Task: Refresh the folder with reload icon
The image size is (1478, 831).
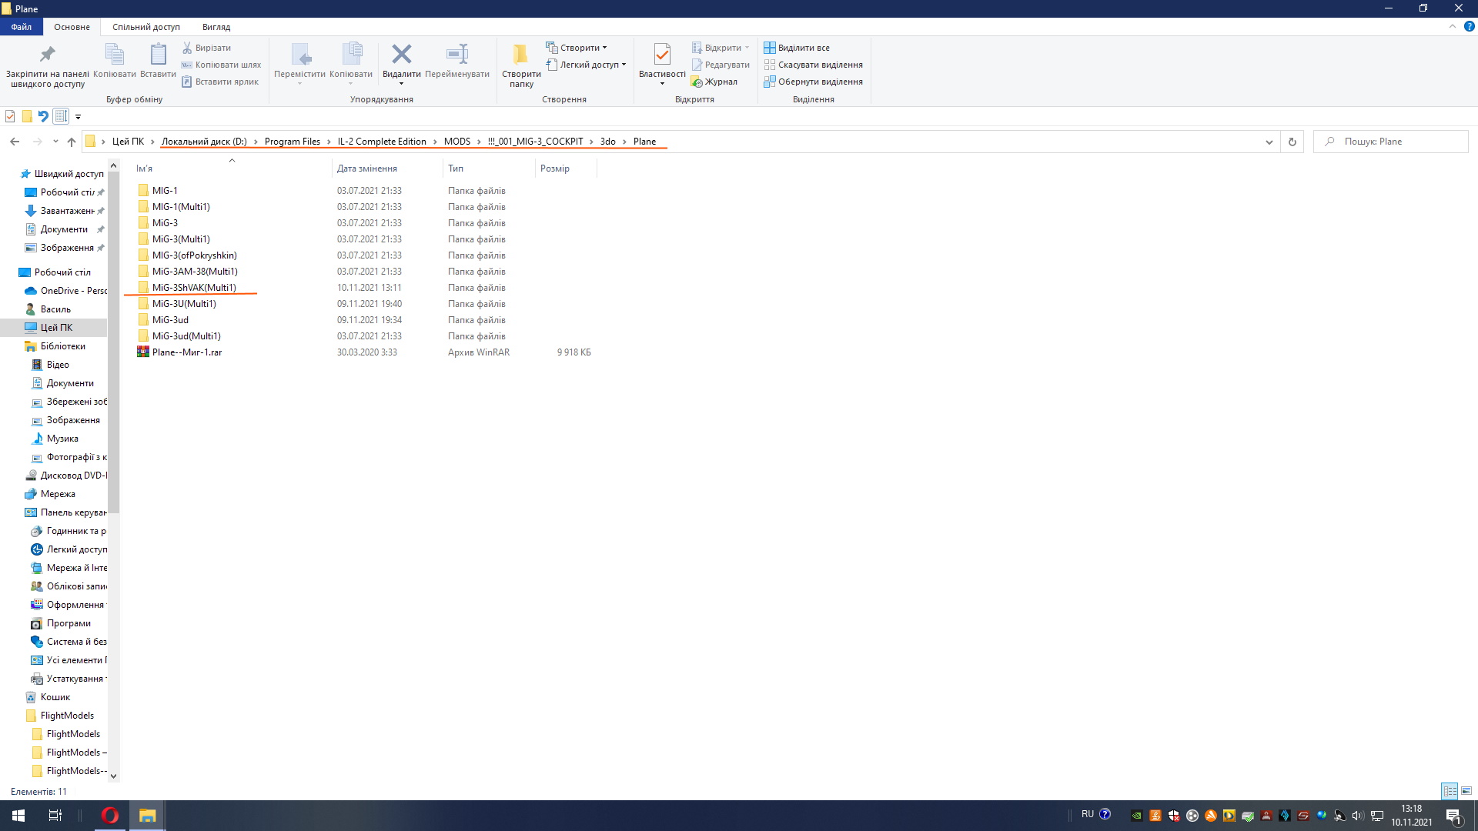Action: [x=1292, y=142]
